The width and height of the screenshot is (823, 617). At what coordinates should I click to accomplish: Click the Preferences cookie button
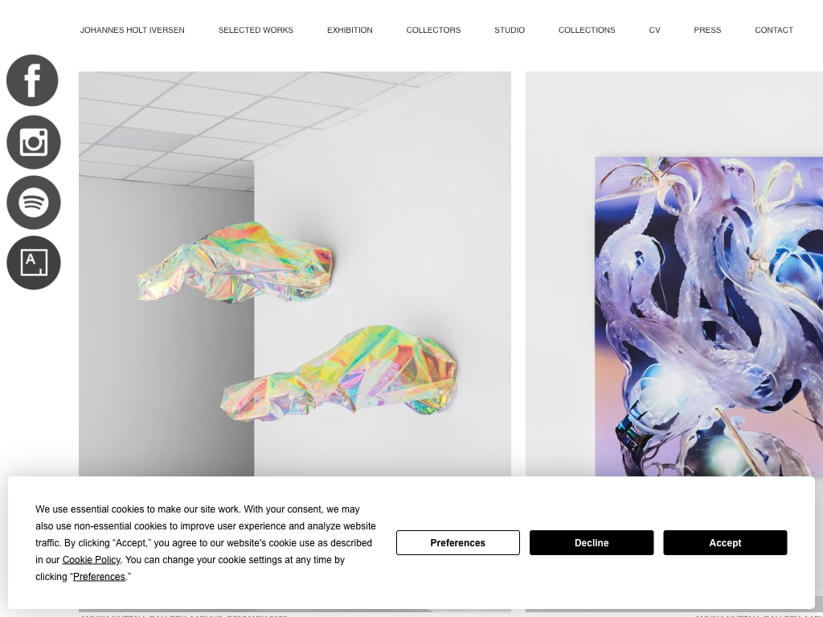457,542
